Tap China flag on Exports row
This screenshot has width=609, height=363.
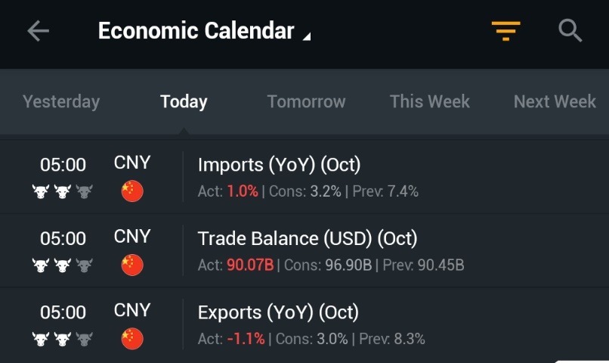pos(132,339)
